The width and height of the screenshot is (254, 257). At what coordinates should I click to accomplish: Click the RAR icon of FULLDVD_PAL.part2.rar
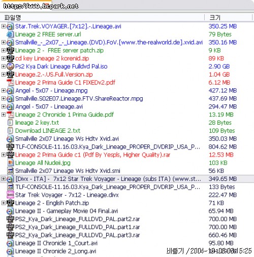(10, 219)
